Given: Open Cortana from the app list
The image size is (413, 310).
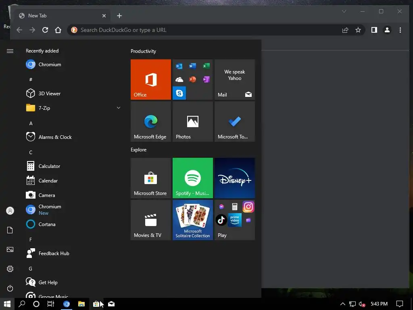Looking at the screenshot, I should (x=73, y=224).
